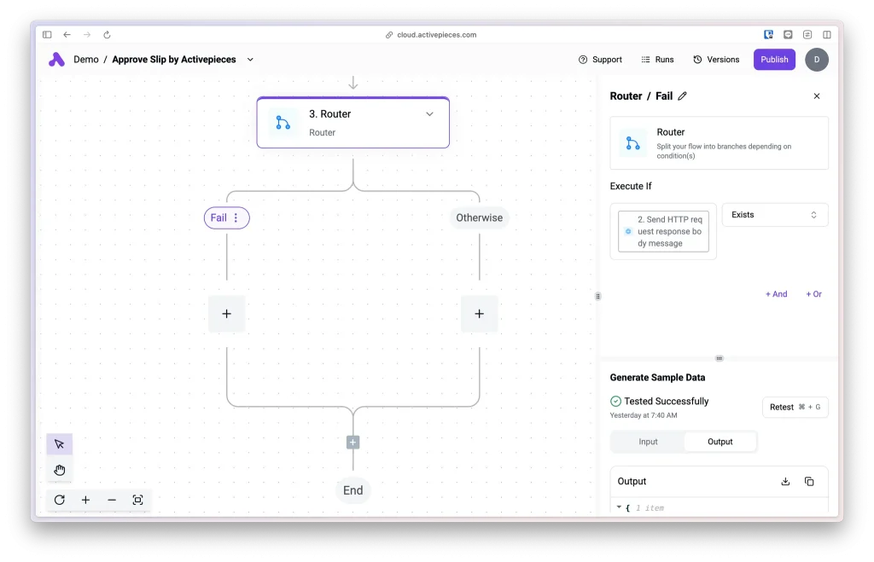Image resolution: width=874 pixels, height=562 pixels.
Task: Open the Fail branch three-dot menu
Action: pos(236,217)
